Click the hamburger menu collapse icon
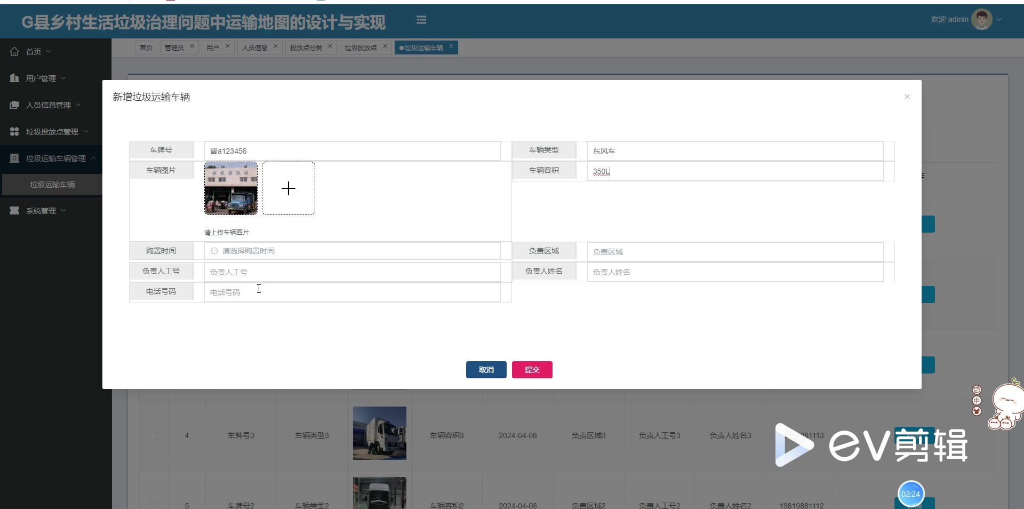Screen dimensions: 1024x509 pyautogui.click(x=421, y=20)
